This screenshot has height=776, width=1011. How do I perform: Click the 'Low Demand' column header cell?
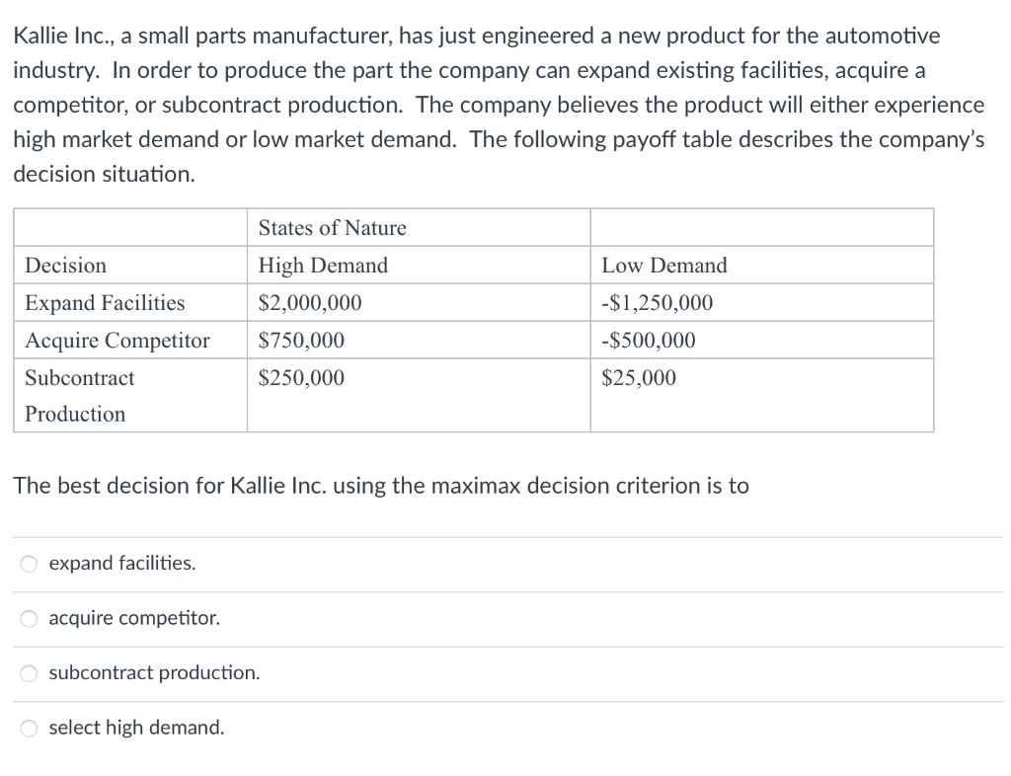click(664, 265)
